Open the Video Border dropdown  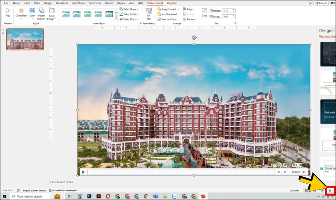[x=129, y=14]
